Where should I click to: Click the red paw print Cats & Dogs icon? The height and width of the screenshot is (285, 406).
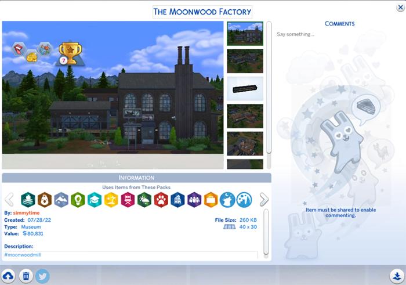point(161,200)
